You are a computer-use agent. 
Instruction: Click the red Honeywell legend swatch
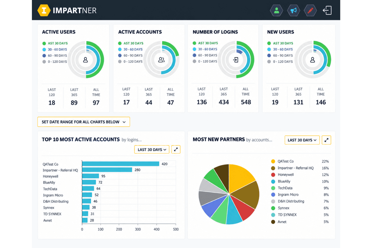[273, 175]
